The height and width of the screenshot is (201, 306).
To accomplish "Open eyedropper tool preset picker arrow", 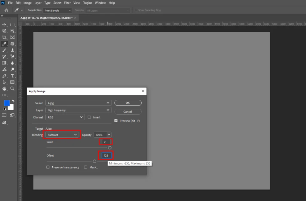I will coord(22,10).
